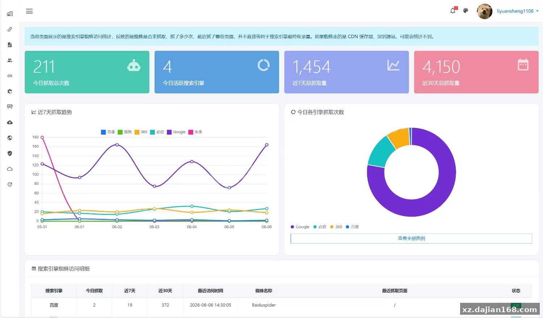Open the notification bell
Image resolution: width=543 pixels, height=318 pixels.
(x=453, y=11)
